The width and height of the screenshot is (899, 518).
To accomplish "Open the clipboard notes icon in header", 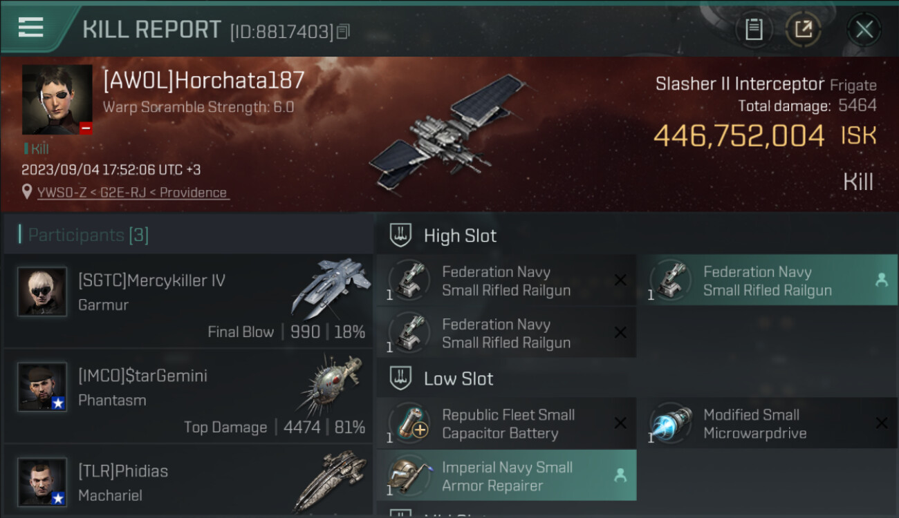I will [753, 30].
